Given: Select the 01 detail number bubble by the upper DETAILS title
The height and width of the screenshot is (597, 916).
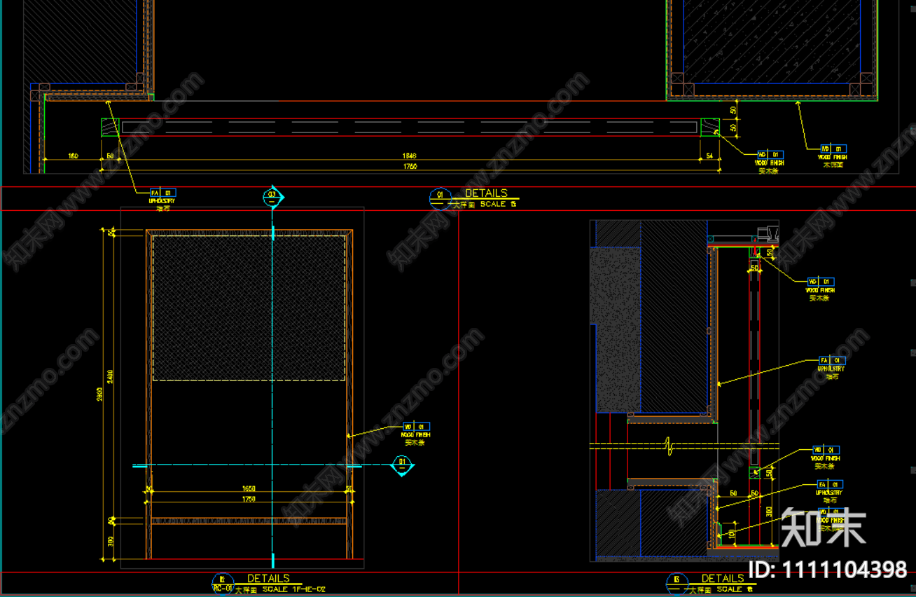Looking at the screenshot, I should (440, 198).
